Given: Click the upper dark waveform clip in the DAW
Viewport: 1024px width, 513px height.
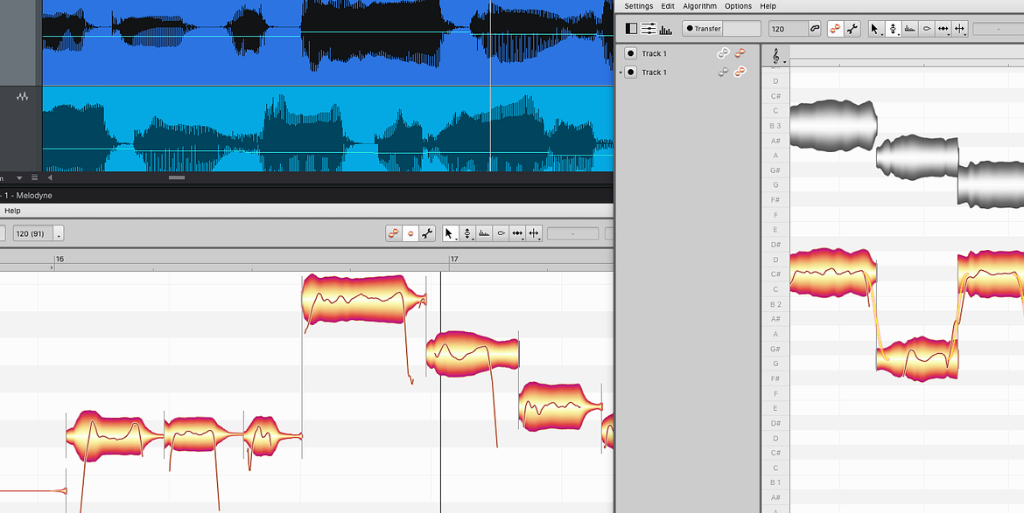Looking at the screenshot, I should point(328,42).
